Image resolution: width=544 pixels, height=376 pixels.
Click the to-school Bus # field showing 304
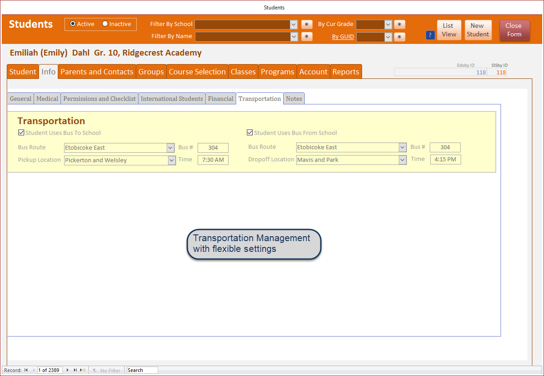(213, 148)
